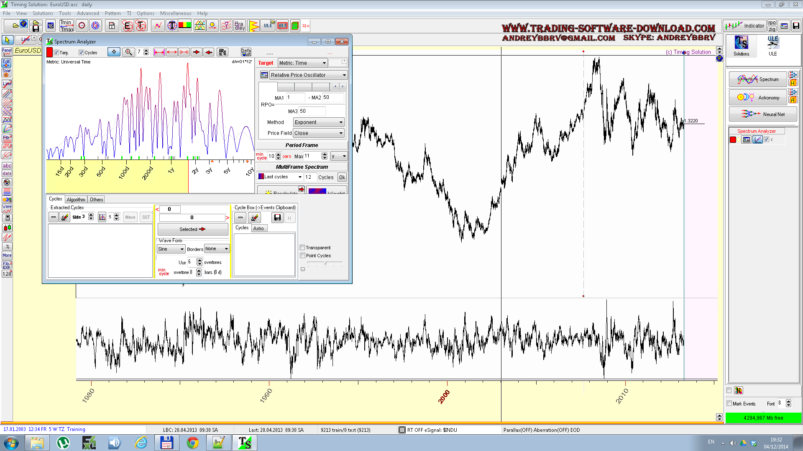Open the Relative Price Oscillator dropdown
The height and width of the screenshot is (451, 803).
(308, 75)
